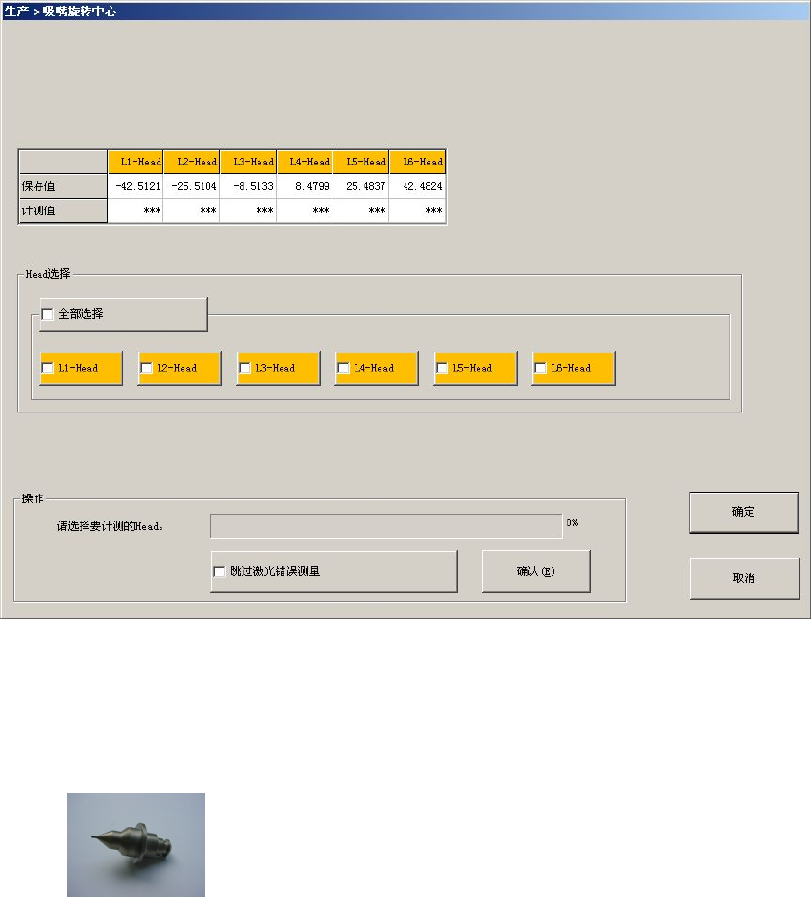Viewport: 811px width, 897px height.
Task: Click the L6-Head column header
Action: (x=417, y=162)
